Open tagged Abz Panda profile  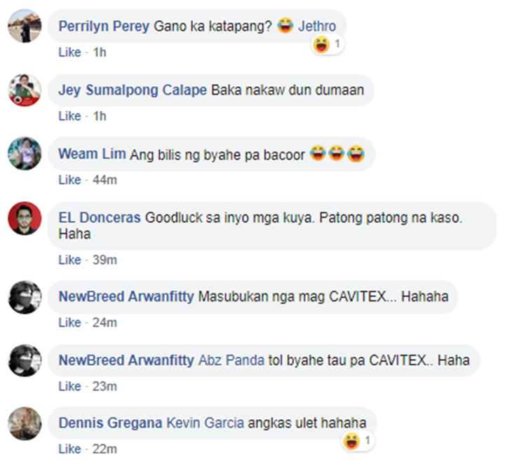tap(231, 360)
